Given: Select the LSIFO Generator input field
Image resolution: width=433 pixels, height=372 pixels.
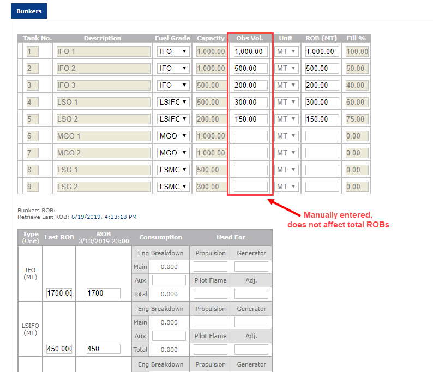Looking at the screenshot, I should (251, 322).
